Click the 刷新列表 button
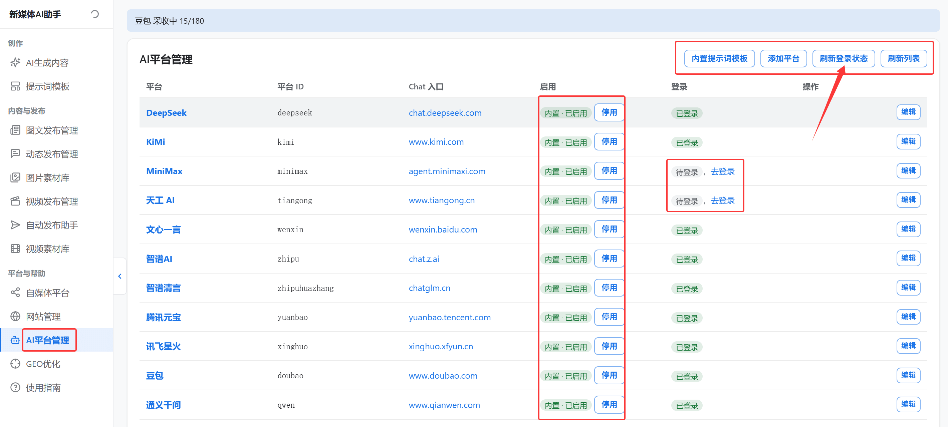Screen dimensions: 948x427 coord(904,59)
